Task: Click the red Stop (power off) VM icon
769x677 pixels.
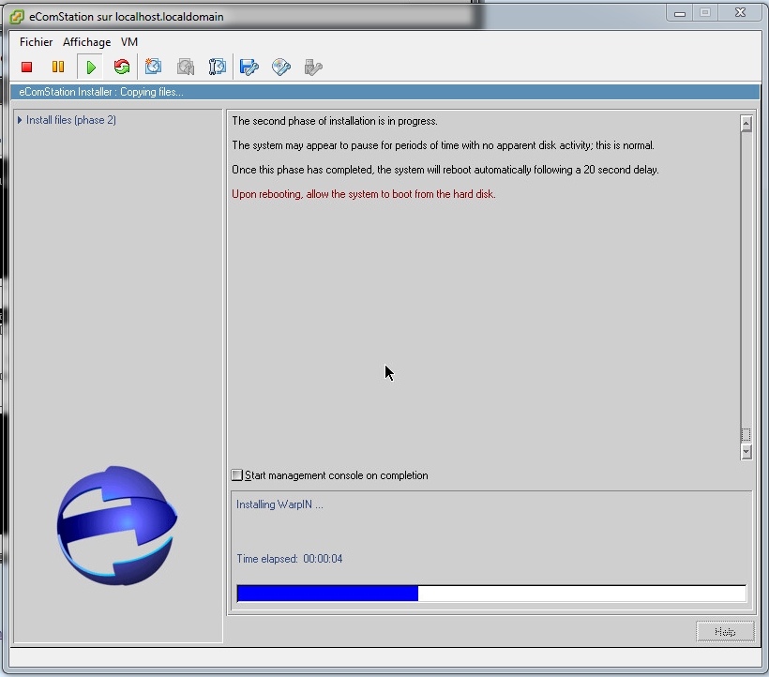Action: 27,67
